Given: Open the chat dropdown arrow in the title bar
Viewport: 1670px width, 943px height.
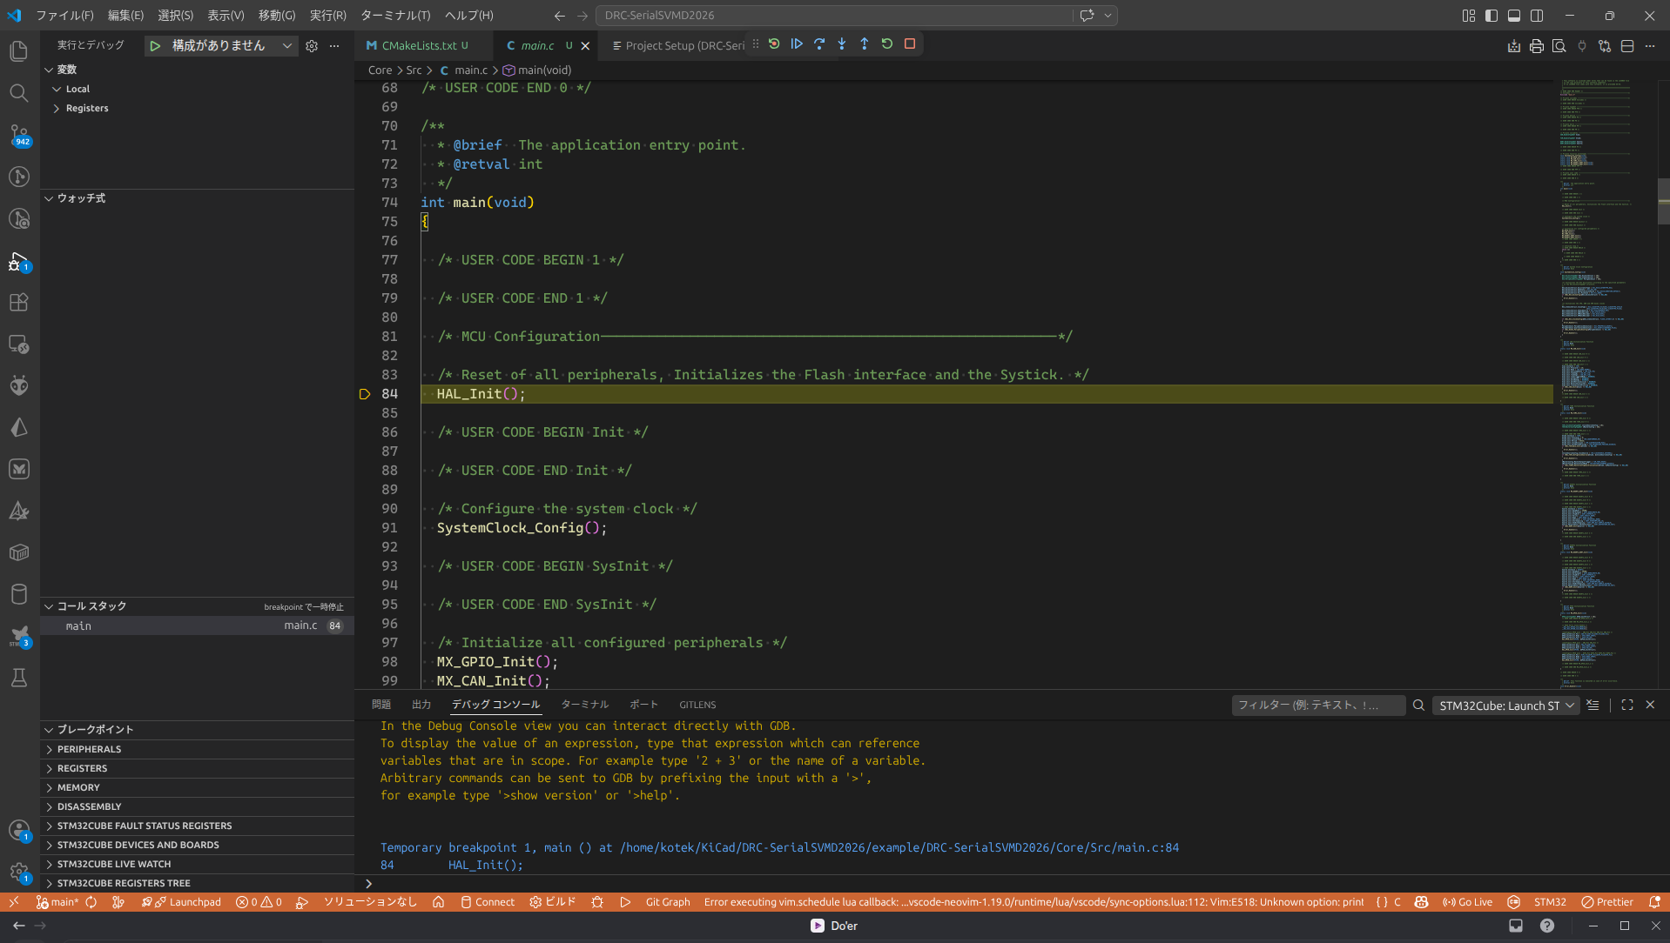Looking at the screenshot, I should (x=1108, y=16).
